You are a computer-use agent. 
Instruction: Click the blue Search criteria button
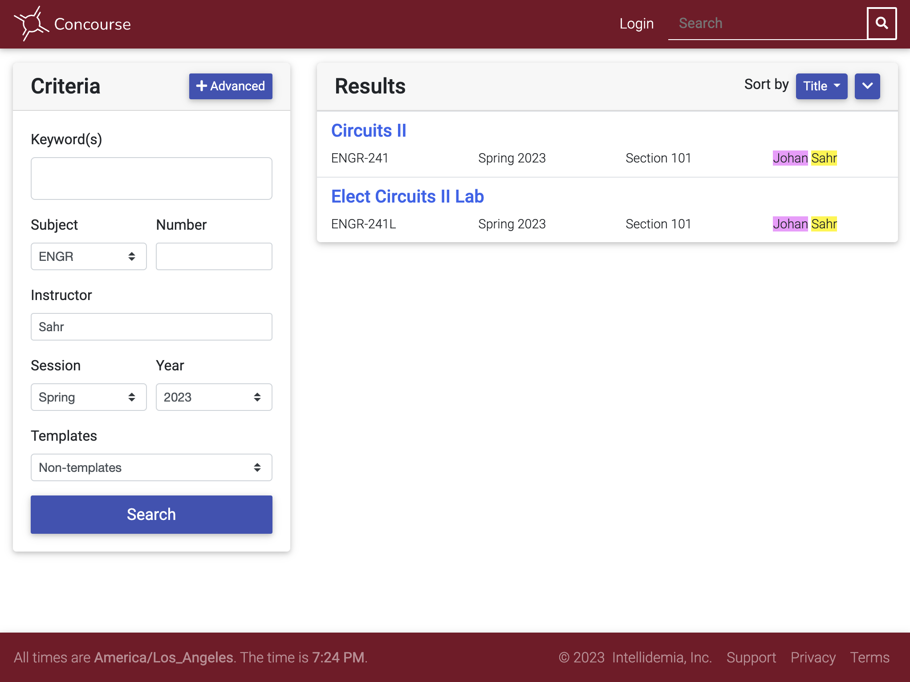click(x=151, y=515)
